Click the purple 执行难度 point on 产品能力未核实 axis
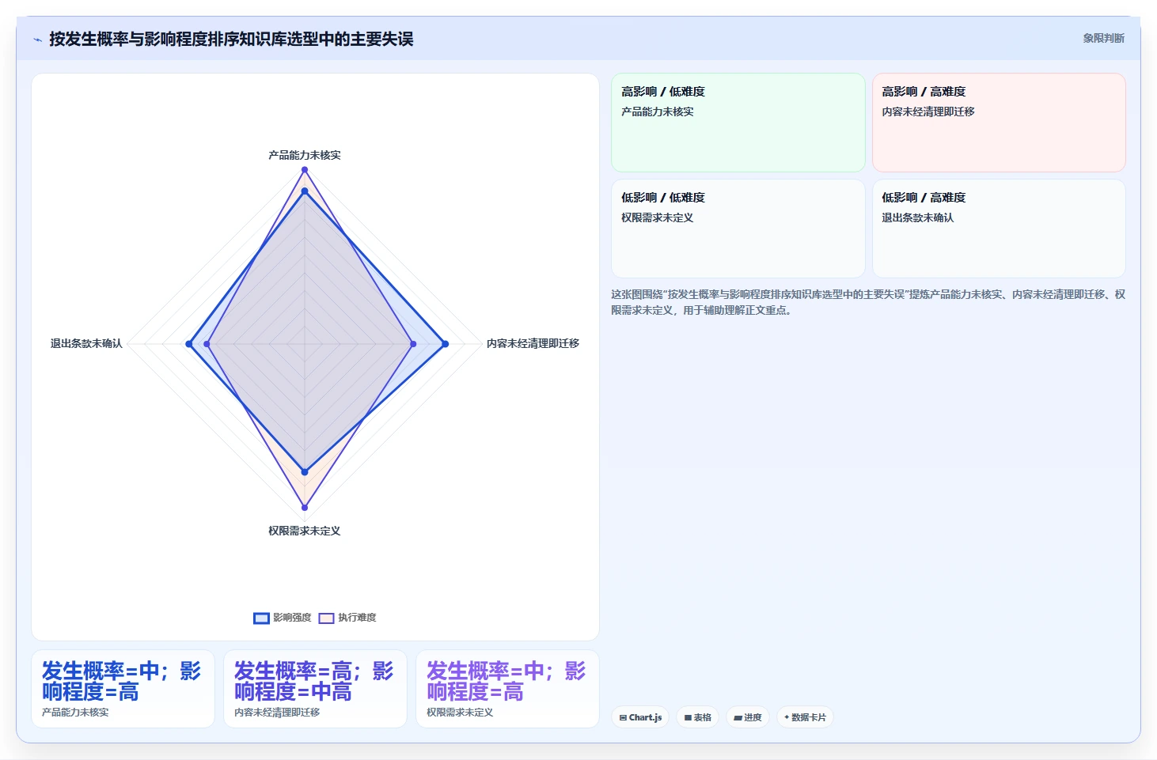This screenshot has width=1157, height=760. click(x=305, y=169)
